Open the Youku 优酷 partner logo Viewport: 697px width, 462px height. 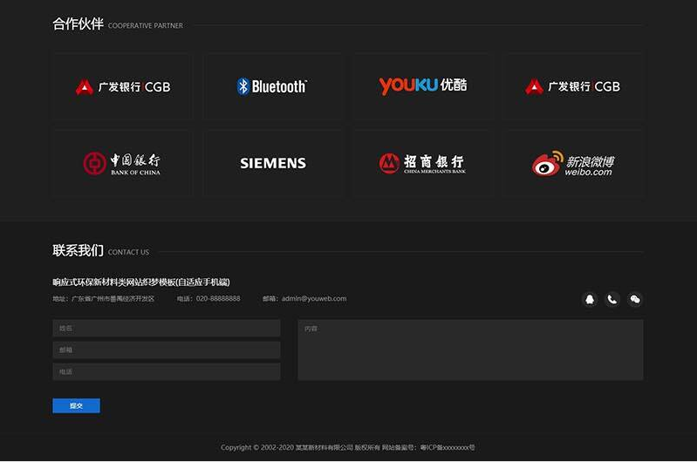(422, 86)
